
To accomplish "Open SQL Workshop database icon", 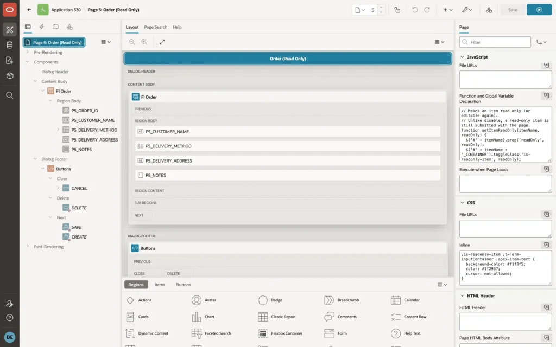I will (x=10, y=45).
